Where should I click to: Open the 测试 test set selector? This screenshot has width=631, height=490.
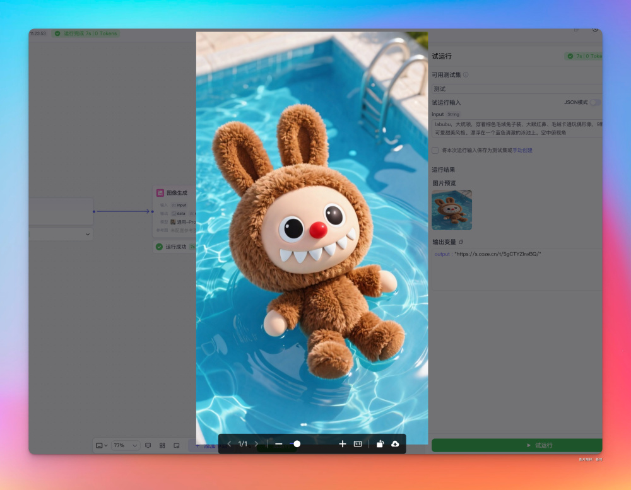(517, 89)
